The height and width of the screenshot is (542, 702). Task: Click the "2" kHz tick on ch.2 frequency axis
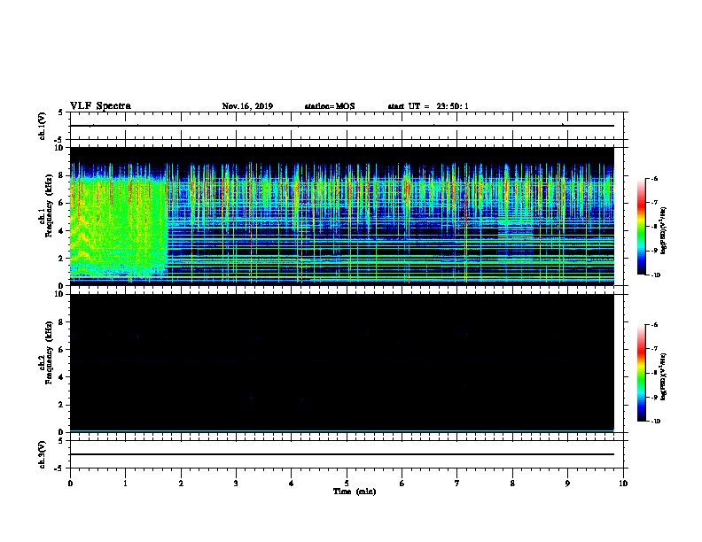pyautogui.click(x=61, y=405)
